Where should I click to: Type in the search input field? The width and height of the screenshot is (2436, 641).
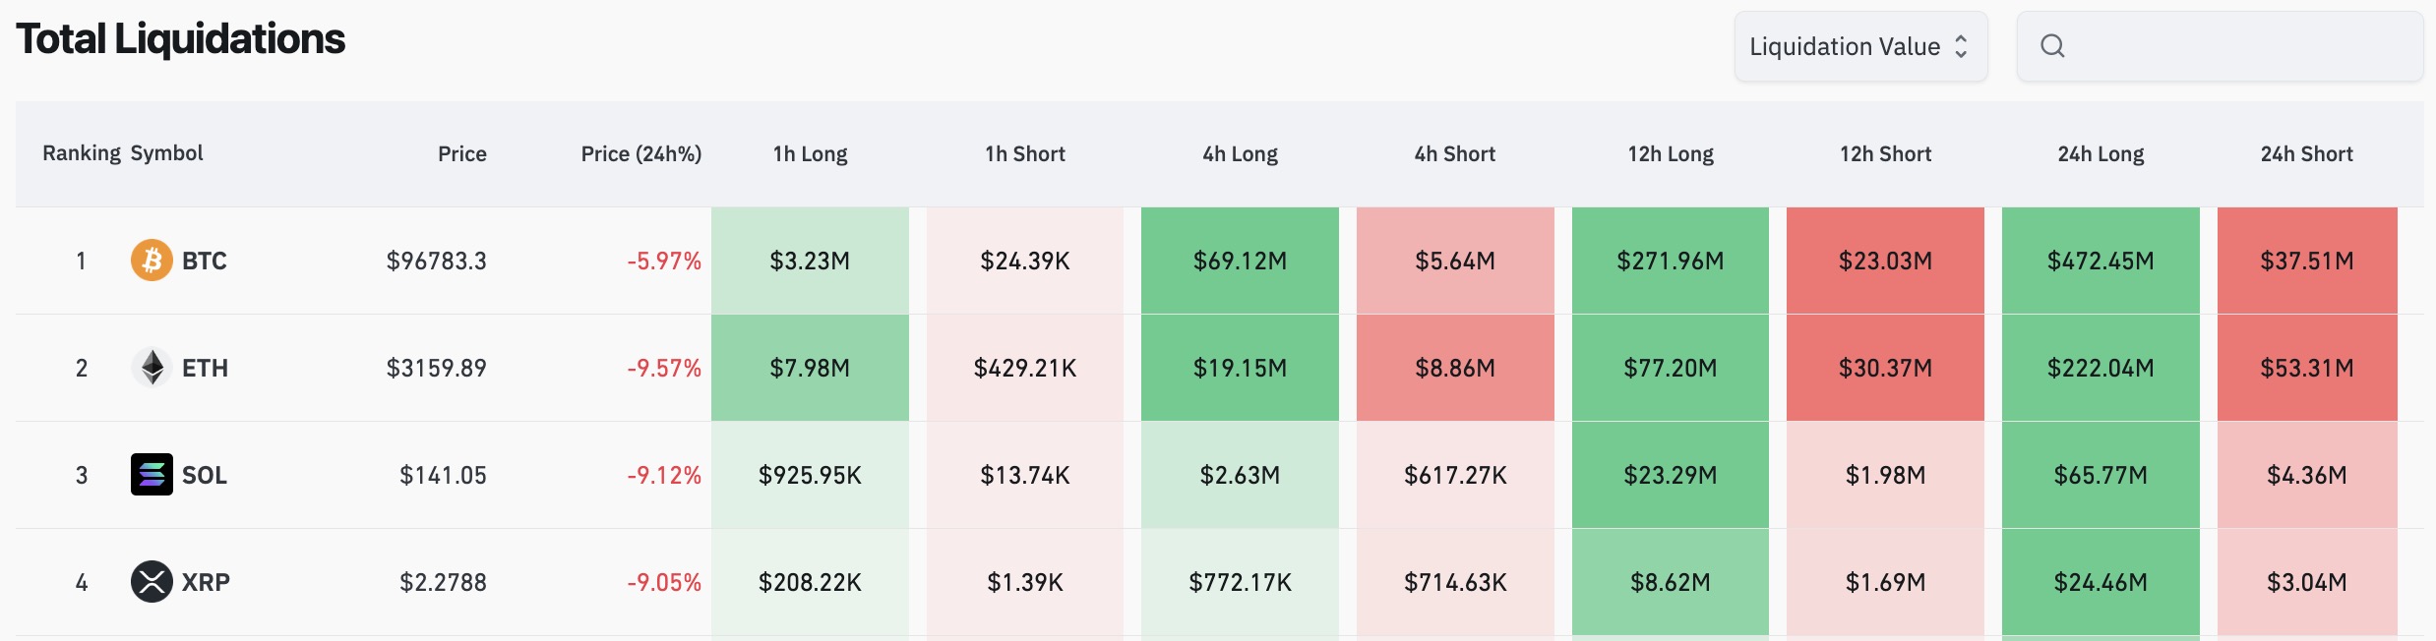click(2233, 46)
